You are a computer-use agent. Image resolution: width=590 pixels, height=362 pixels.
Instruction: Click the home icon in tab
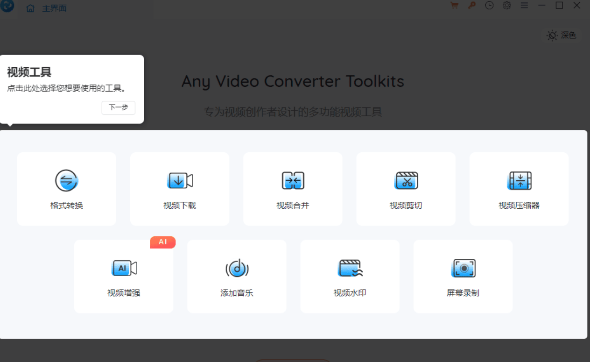pyautogui.click(x=30, y=8)
